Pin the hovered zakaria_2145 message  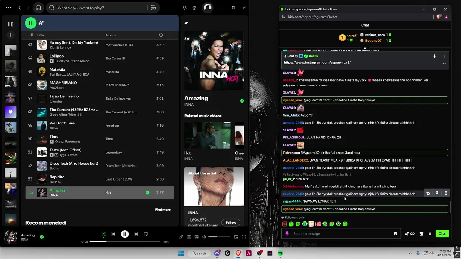[437, 194]
